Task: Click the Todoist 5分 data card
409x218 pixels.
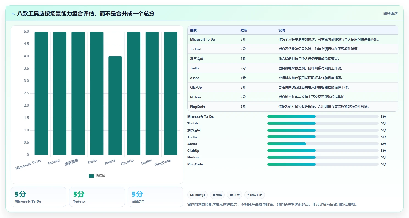Action: coord(97,197)
